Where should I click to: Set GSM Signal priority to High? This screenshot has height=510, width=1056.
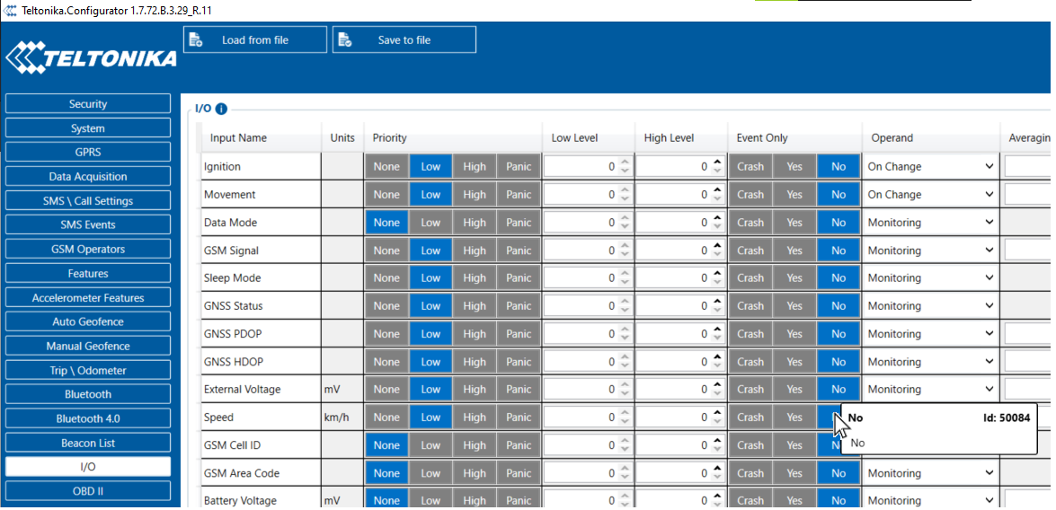(475, 251)
